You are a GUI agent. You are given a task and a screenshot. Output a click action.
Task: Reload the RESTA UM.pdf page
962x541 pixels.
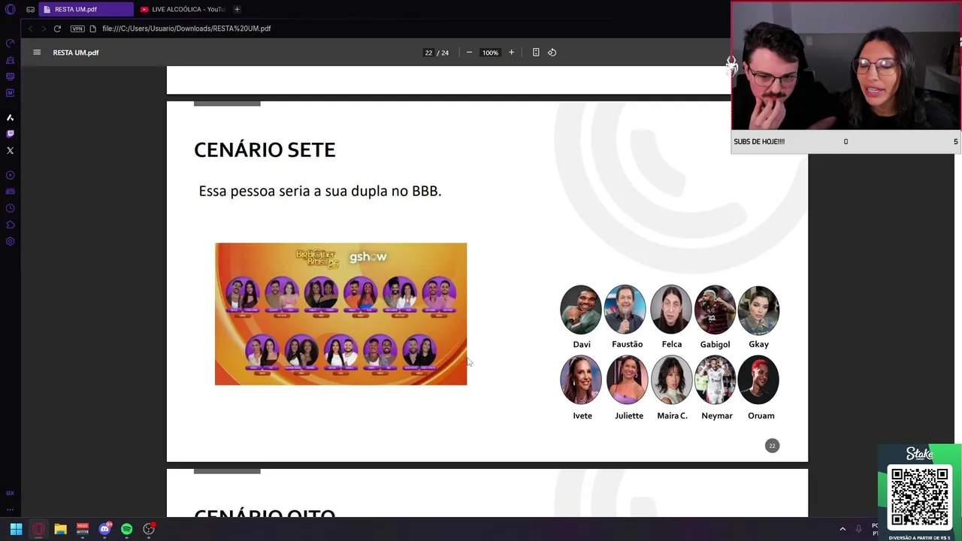pos(57,29)
